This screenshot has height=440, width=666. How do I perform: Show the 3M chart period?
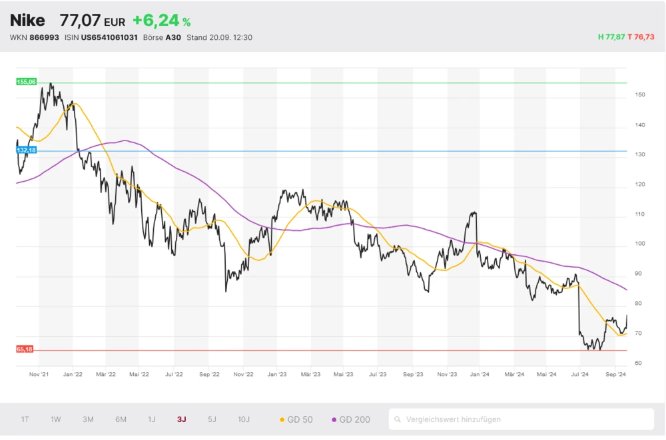pyautogui.click(x=88, y=419)
